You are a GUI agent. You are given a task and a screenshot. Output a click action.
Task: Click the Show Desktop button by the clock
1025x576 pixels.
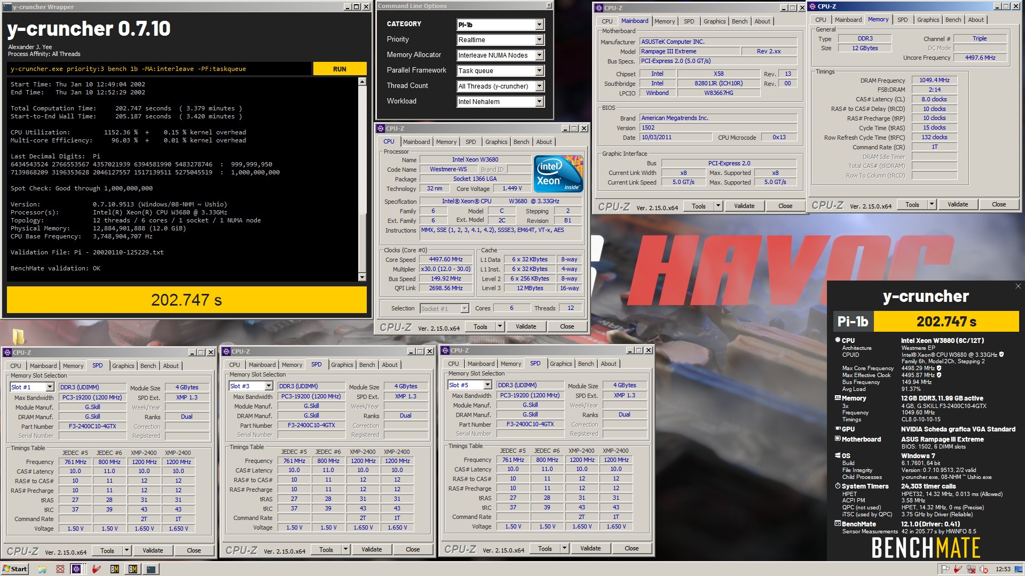1020,569
